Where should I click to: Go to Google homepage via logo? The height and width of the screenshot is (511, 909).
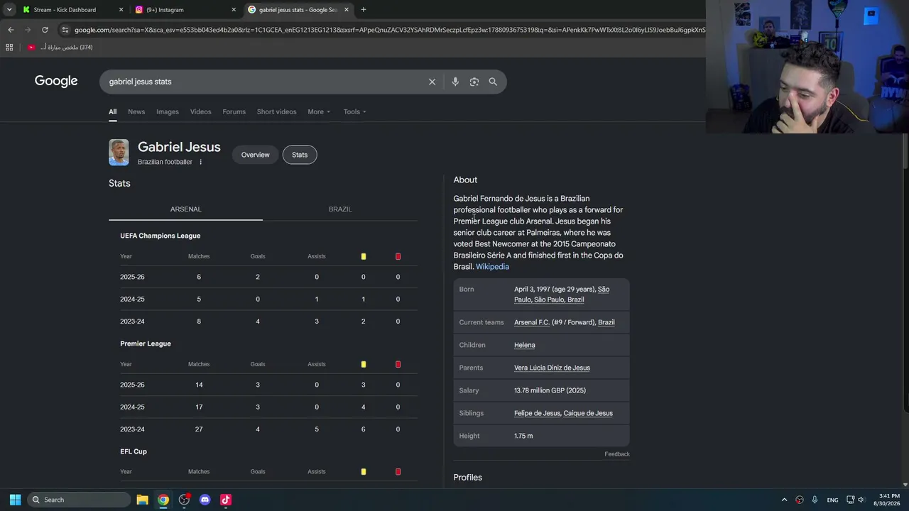(56, 81)
